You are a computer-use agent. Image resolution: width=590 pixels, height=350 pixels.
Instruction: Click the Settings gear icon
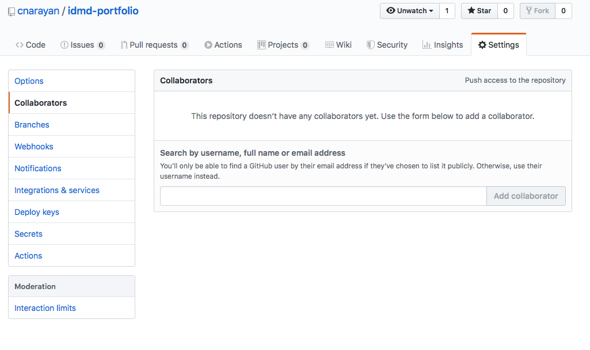pyautogui.click(x=482, y=45)
